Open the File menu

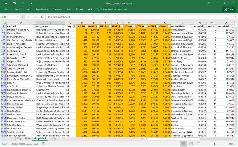tap(6, 9)
